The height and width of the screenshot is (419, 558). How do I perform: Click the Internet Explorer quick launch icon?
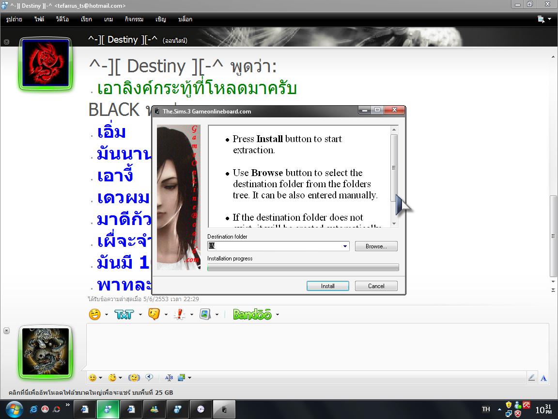point(33,409)
